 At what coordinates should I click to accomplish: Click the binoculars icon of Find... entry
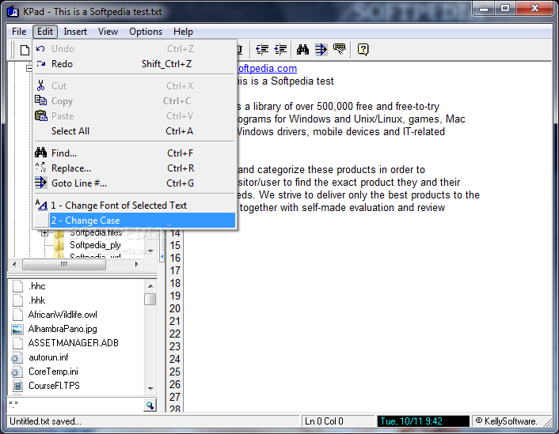click(x=40, y=153)
